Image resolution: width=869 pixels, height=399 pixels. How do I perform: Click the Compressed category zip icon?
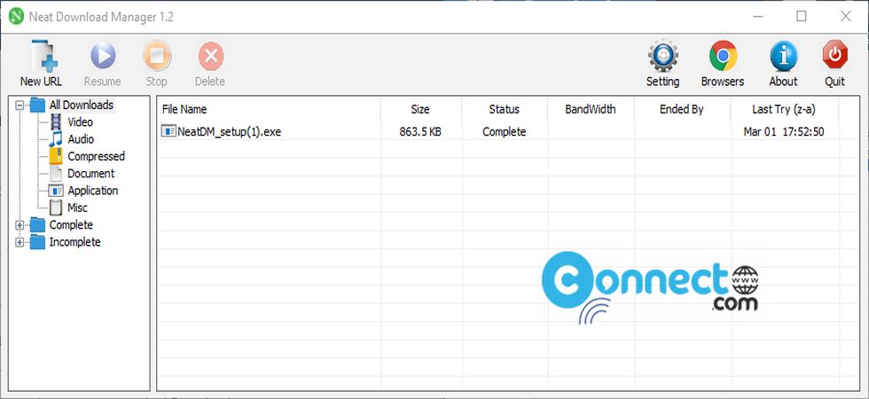(56, 156)
